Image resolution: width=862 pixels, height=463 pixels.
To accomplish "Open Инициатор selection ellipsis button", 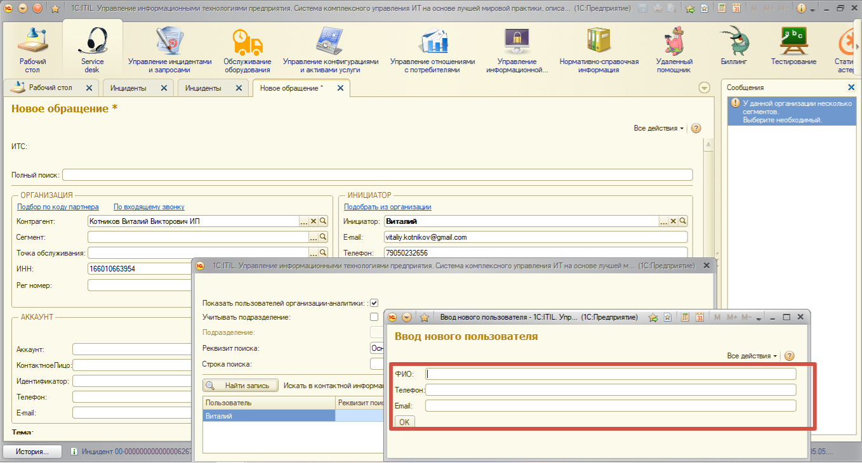I will (664, 221).
